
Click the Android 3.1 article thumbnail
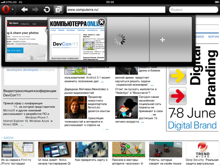[x=76, y=70]
